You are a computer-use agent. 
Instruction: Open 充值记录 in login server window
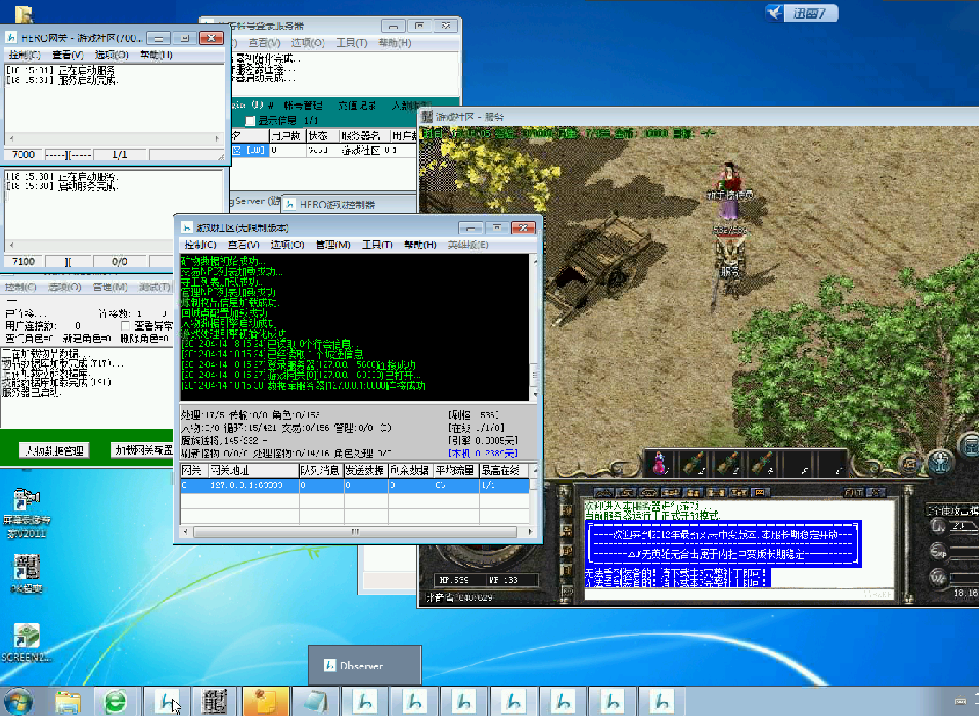click(x=357, y=106)
